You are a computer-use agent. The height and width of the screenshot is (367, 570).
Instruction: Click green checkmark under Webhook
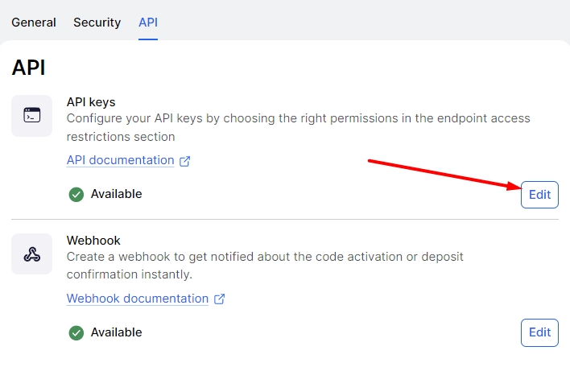pos(76,332)
